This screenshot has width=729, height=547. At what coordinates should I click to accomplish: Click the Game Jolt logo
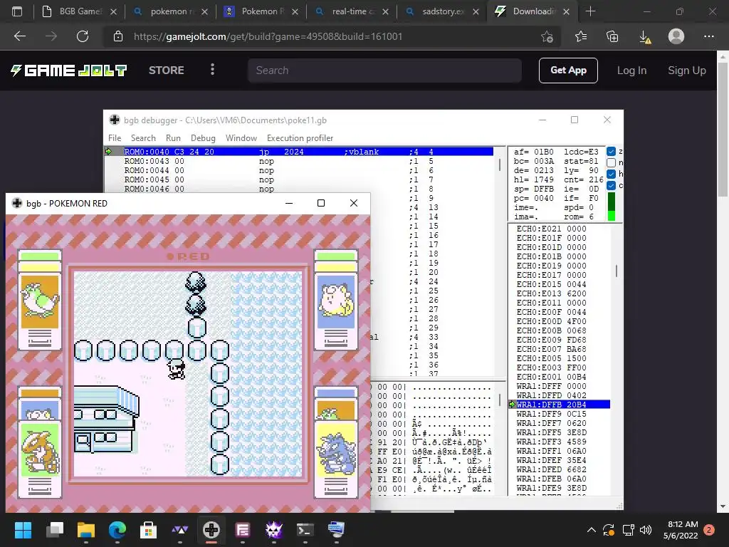pyautogui.click(x=69, y=71)
